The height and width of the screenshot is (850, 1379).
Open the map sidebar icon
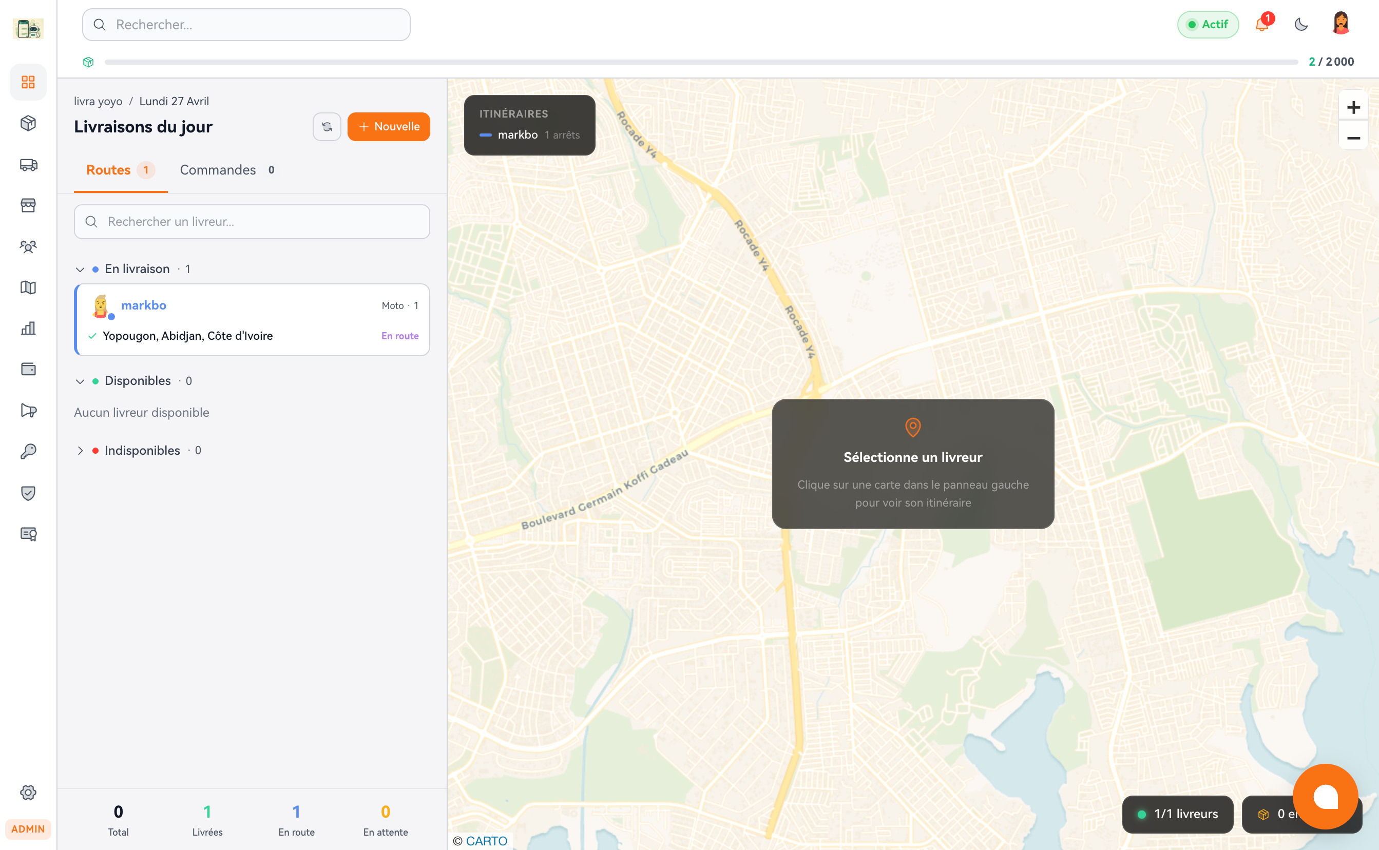[28, 287]
